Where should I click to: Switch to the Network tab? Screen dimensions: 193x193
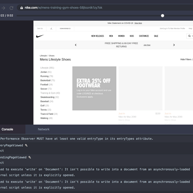tap(43, 129)
